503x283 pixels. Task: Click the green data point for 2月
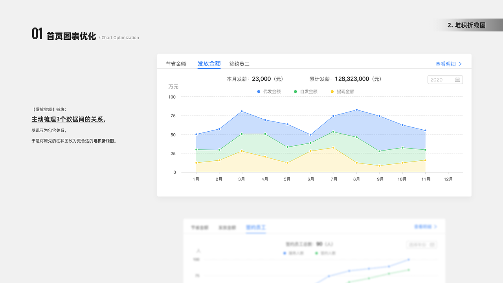point(219,150)
